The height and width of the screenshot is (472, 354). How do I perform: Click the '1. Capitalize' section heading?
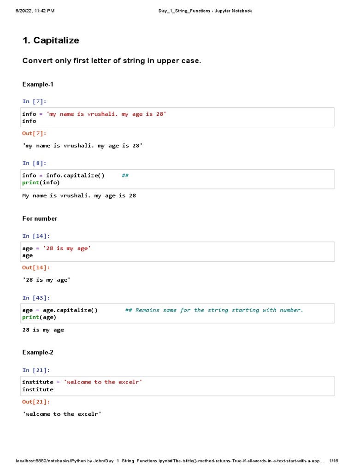(51, 41)
